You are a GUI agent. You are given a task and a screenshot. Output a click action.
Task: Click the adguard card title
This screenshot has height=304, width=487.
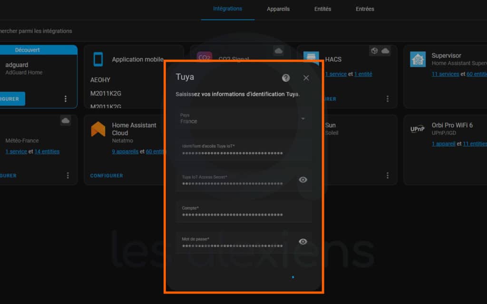pos(17,65)
